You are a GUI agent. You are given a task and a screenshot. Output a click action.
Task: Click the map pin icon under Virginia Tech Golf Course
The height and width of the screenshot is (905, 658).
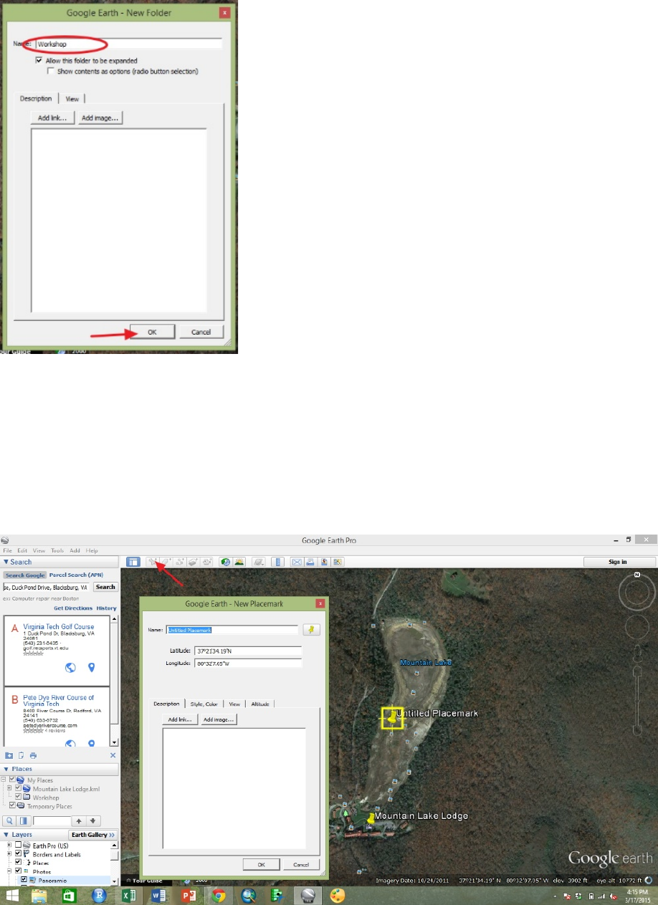92,668
